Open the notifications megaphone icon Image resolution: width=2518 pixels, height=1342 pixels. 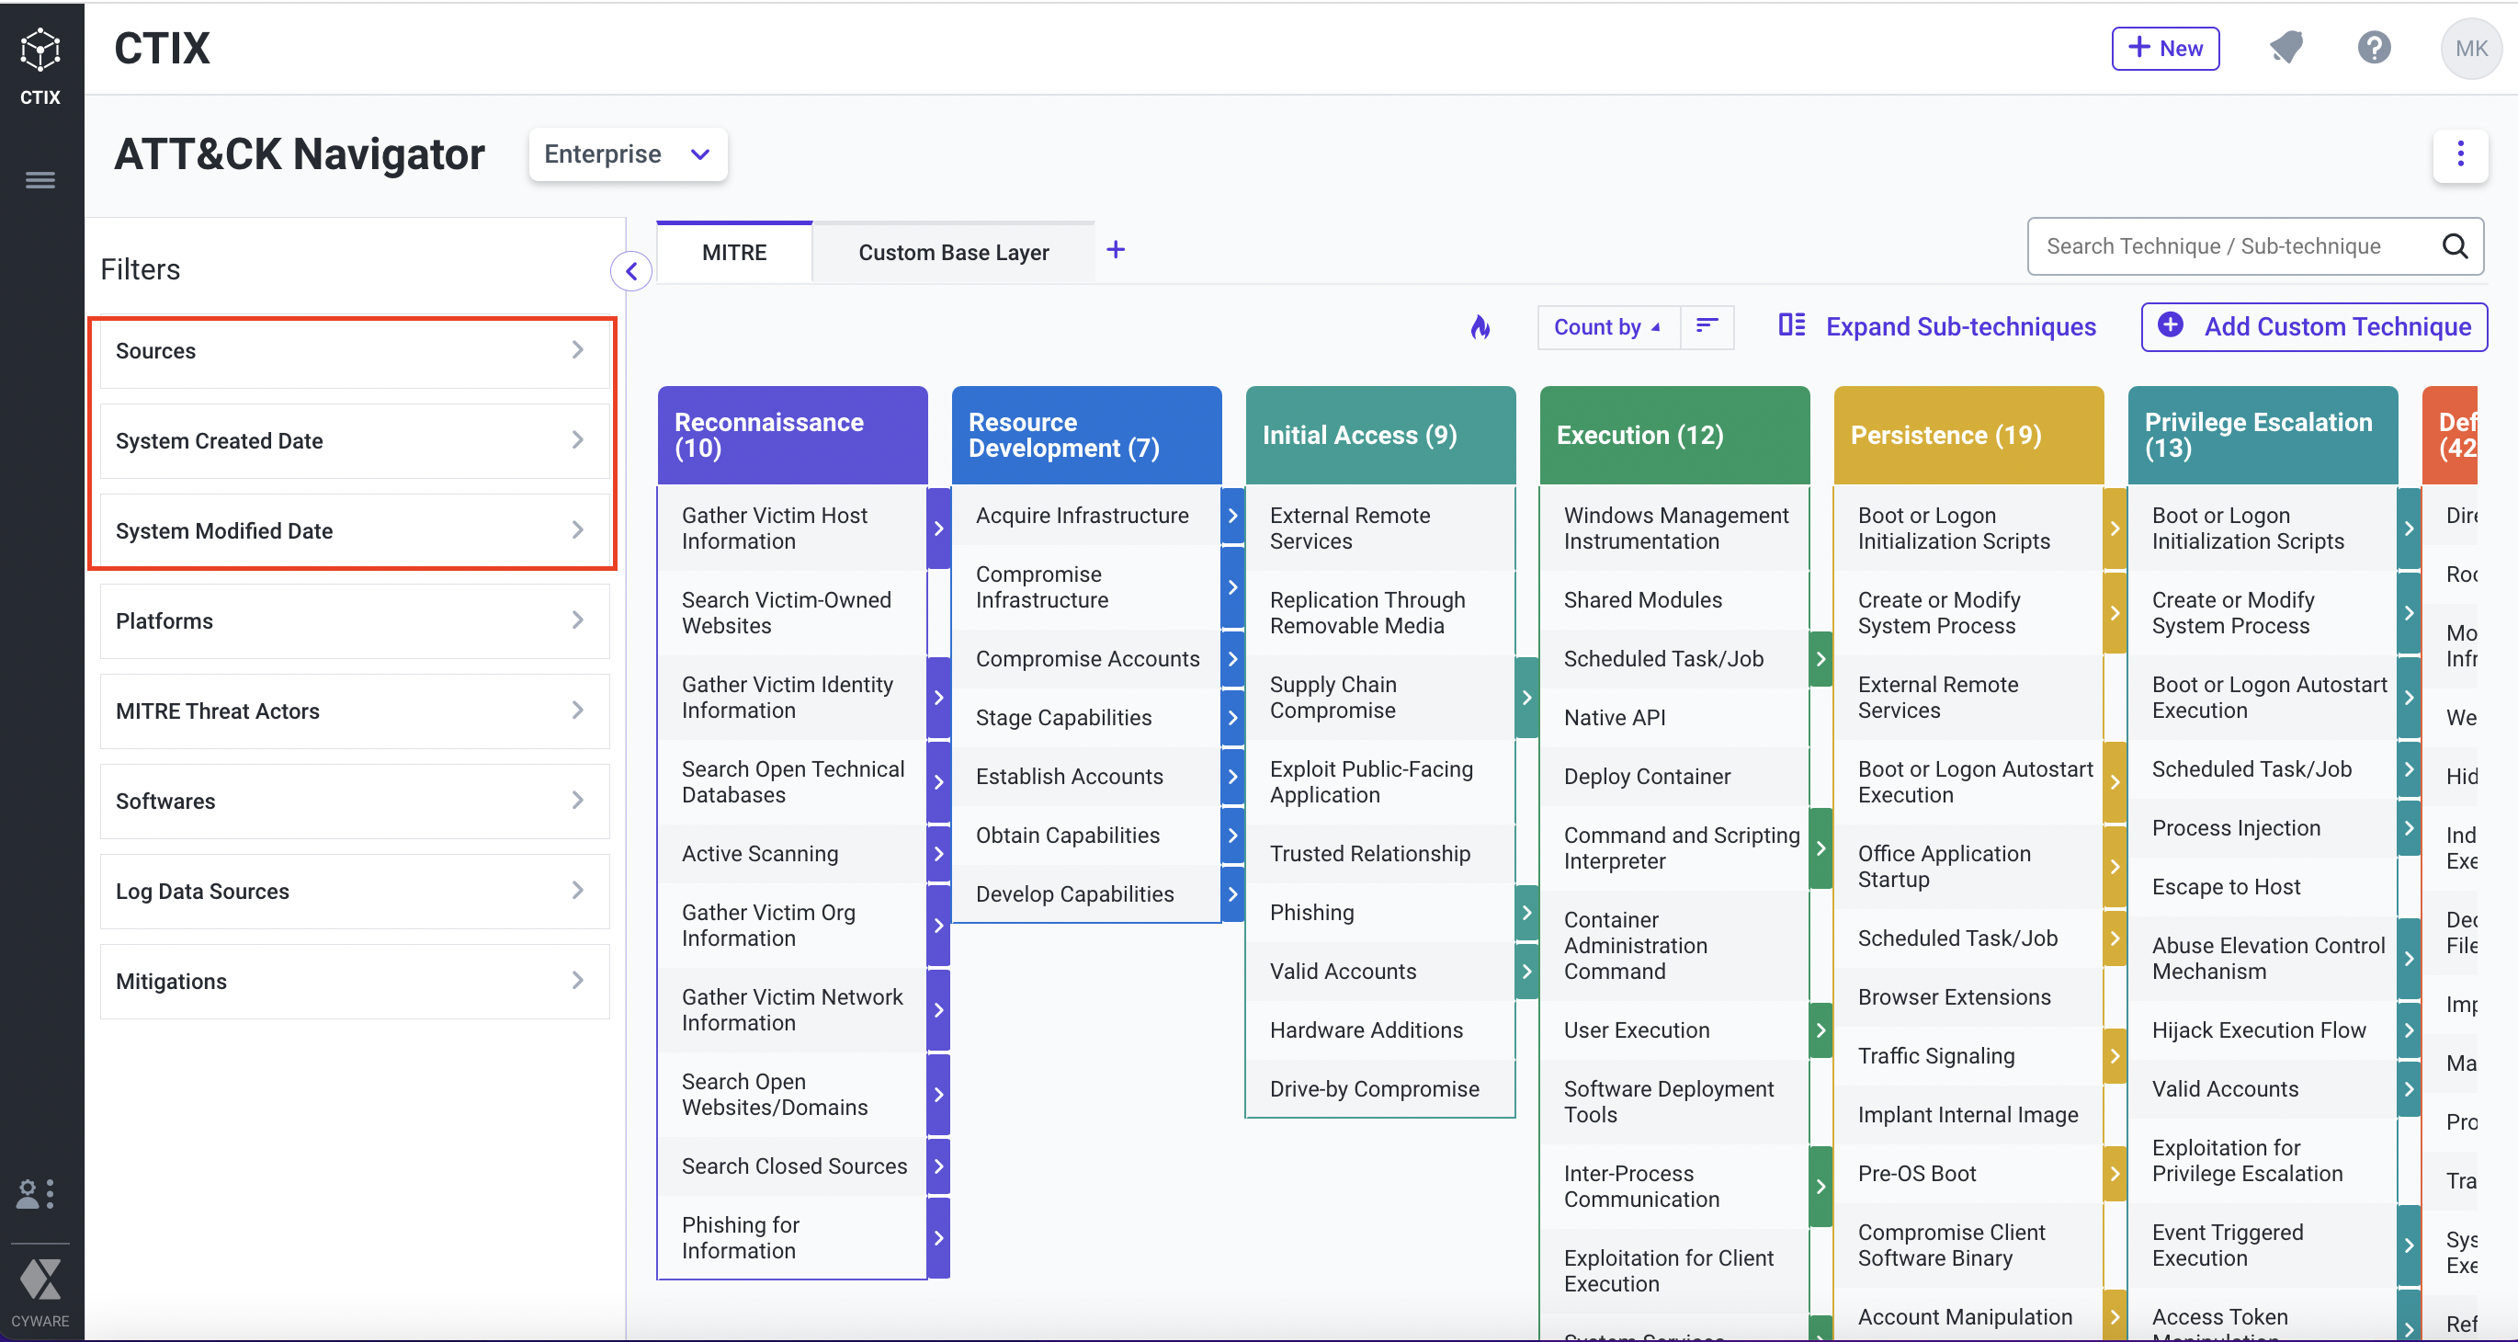coord(2285,48)
